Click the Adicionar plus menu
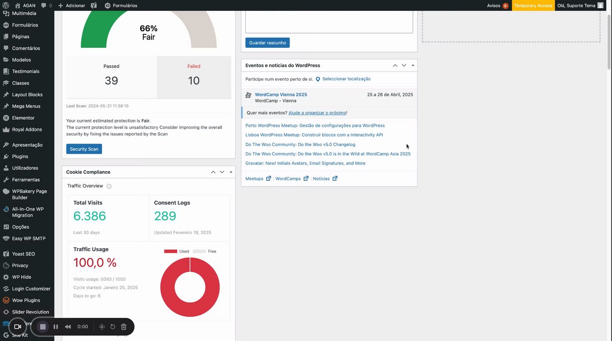612x341 pixels. click(x=72, y=5)
